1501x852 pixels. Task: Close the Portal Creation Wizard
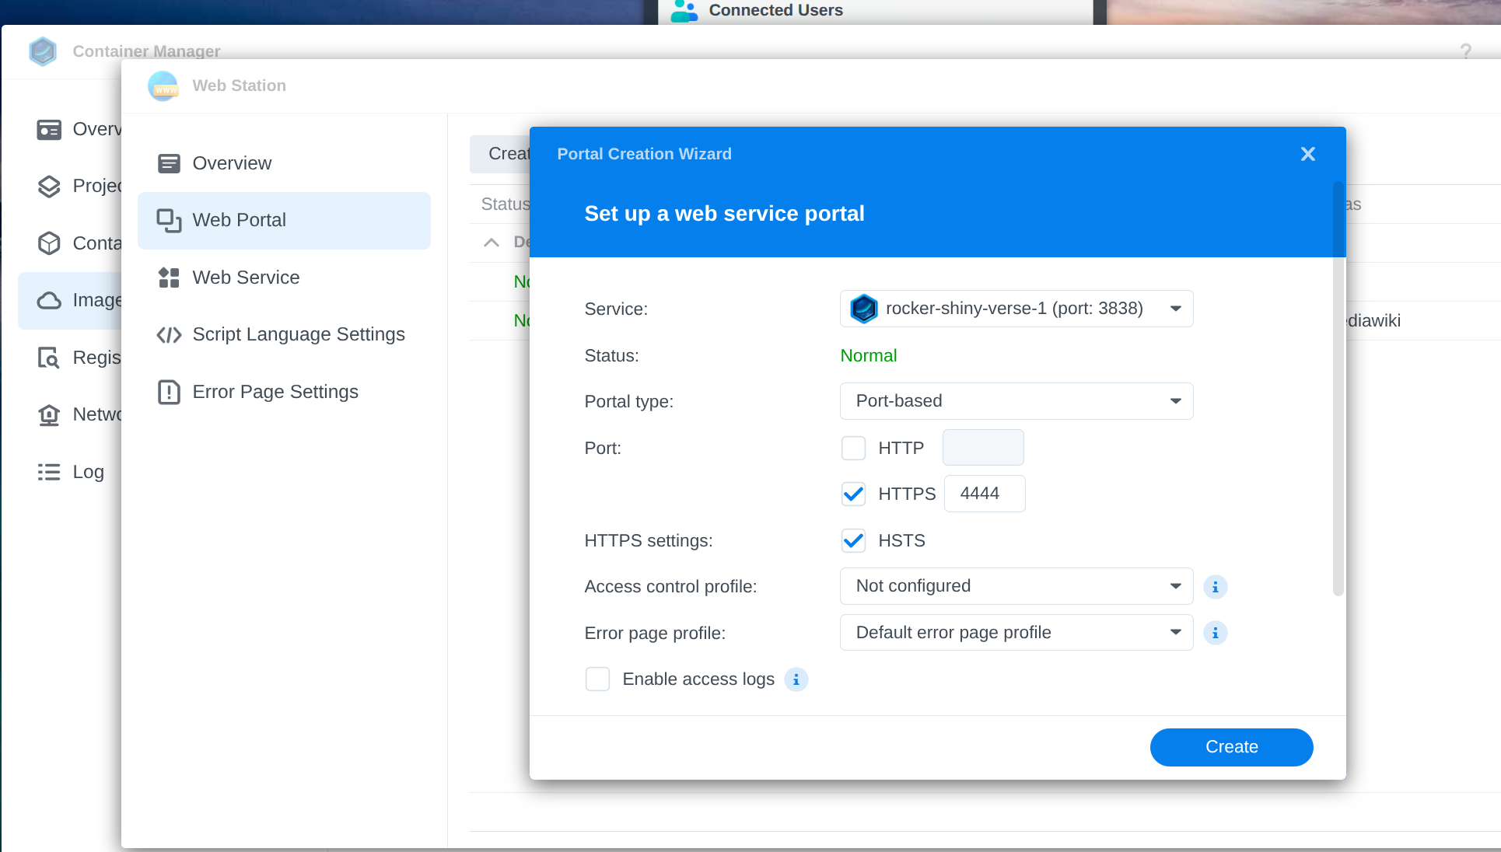click(1307, 154)
